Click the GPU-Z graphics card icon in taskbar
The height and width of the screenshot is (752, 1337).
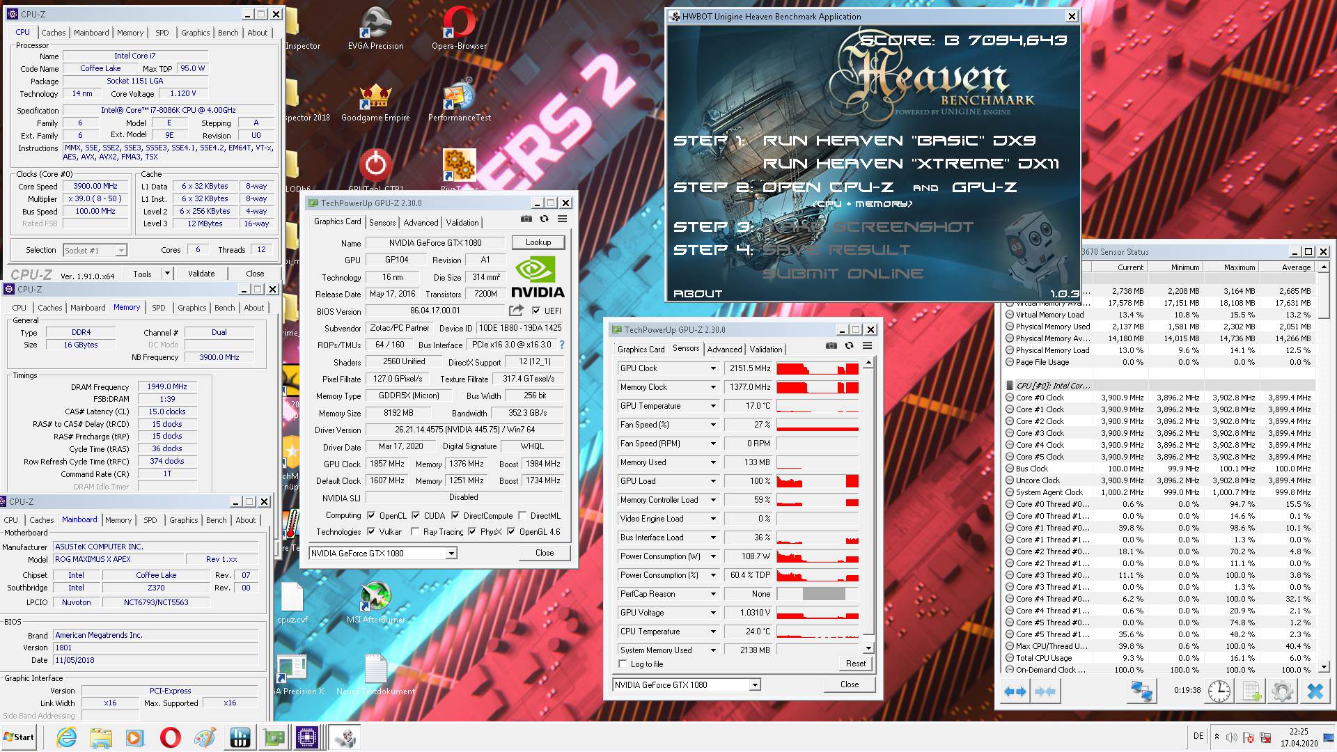click(274, 737)
